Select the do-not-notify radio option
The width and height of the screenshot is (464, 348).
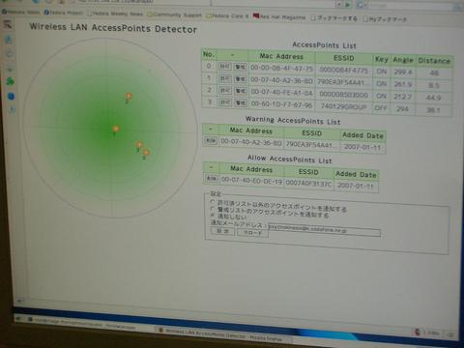(x=213, y=216)
